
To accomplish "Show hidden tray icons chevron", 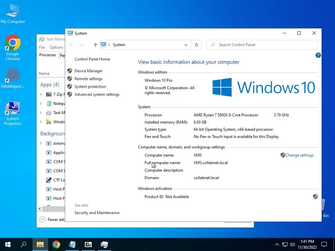I will 277,244.
